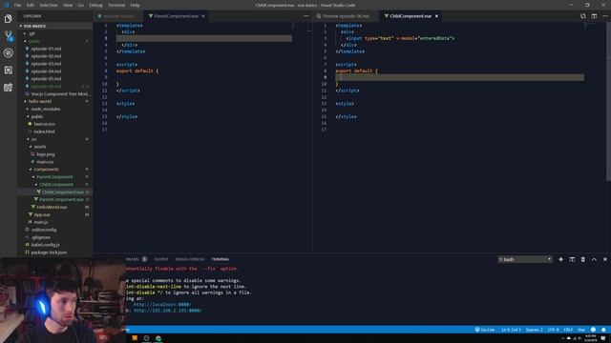Open HelloWorld.vue in explorer

(x=52, y=207)
